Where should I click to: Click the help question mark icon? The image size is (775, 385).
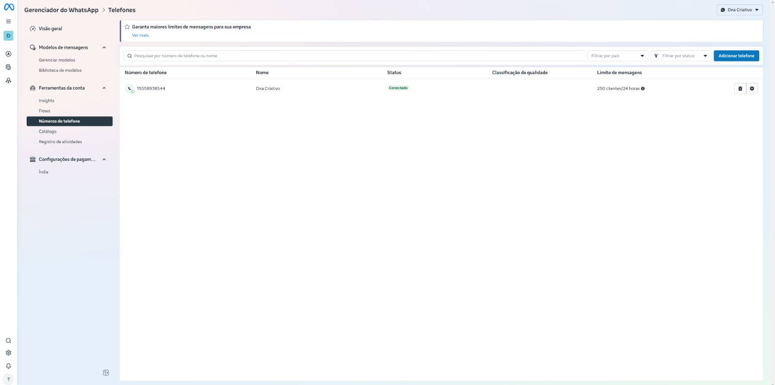(x=8, y=379)
